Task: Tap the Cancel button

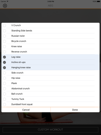Action: [x=26, y=110]
